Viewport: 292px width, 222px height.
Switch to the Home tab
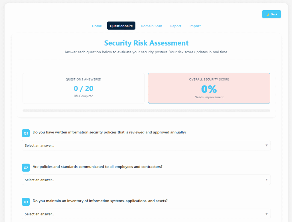pos(97,26)
